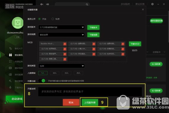This screenshot has width=169, height=113.
Task: Select the 开放 public radio option
Action: coord(39,19)
